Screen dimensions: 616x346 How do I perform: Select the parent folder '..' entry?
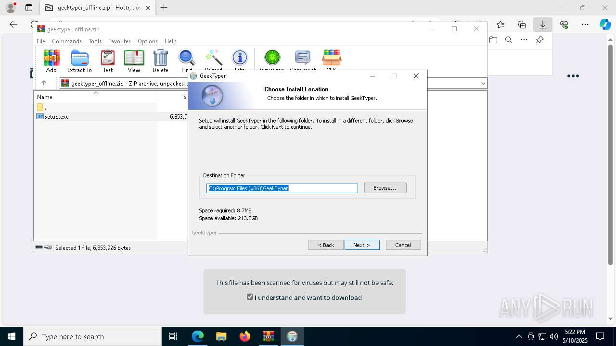pyautogui.click(x=42, y=107)
